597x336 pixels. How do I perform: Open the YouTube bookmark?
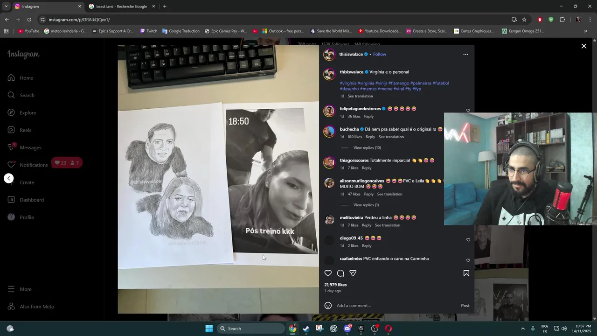28,31
